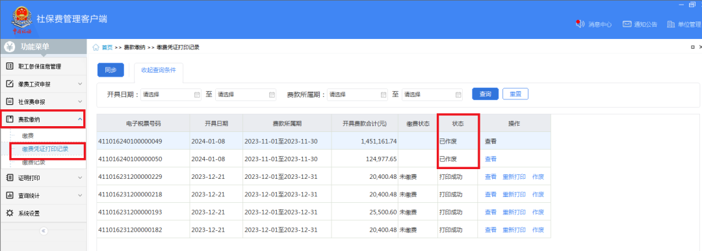Screen dimensions: 702x251
Task: Click 重新打印 for ticket 411016231200000193
Action: [x=514, y=212]
